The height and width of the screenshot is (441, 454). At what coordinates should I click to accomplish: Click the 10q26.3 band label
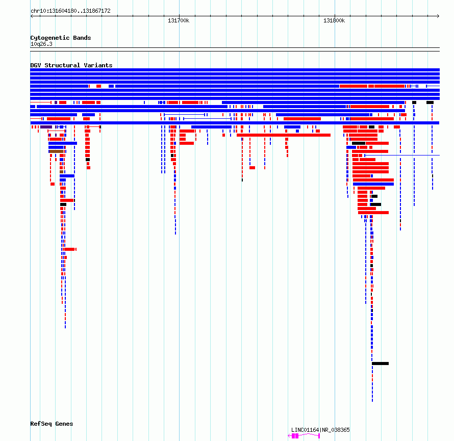(41, 44)
